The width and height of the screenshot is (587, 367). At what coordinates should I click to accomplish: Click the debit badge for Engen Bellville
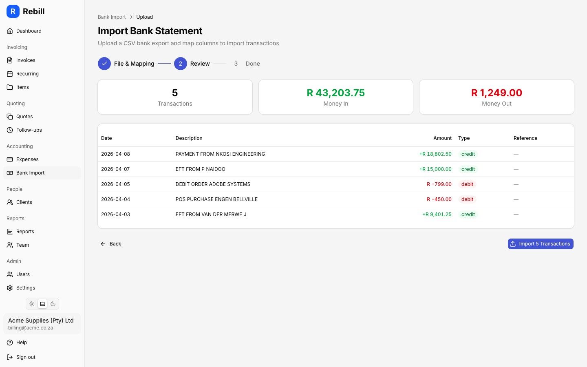(x=467, y=199)
